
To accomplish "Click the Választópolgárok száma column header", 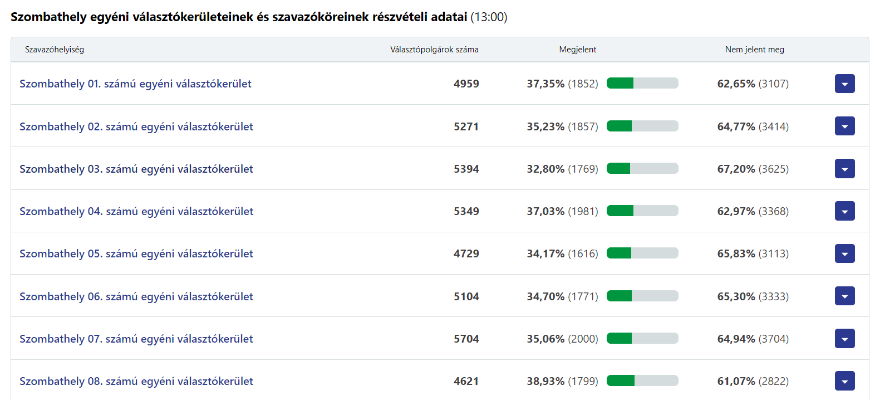I will (x=434, y=50).
